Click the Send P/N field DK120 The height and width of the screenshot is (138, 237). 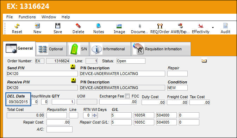pos(42,74)
